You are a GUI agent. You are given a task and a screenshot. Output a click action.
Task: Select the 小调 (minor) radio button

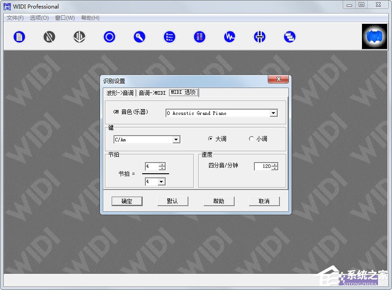[x=251, y=138]
